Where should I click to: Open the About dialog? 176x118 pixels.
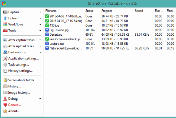[x=14, y=111]
